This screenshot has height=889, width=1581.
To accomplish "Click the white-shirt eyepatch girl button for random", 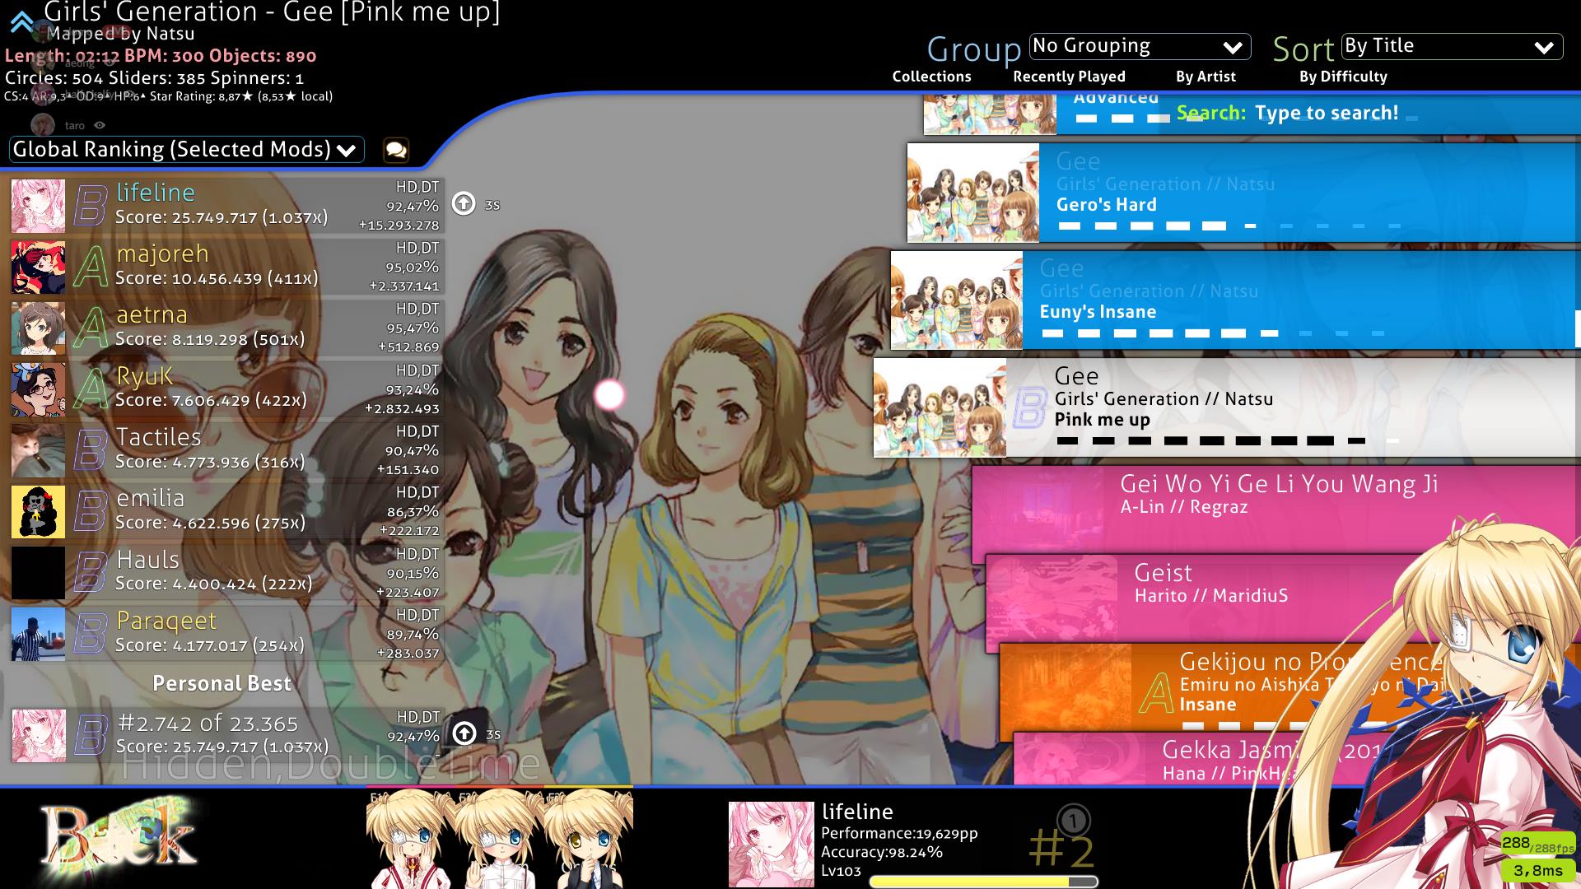I will coord(497,838).
